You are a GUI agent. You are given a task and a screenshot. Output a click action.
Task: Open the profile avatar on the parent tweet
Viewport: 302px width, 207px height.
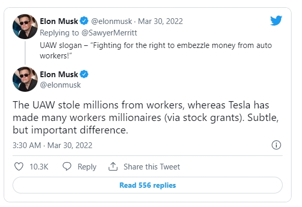click(x=25, y=27)
